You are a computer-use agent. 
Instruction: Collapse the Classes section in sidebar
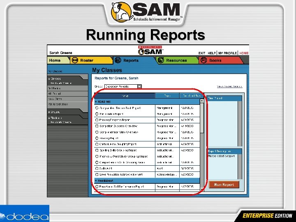(49, 79)
